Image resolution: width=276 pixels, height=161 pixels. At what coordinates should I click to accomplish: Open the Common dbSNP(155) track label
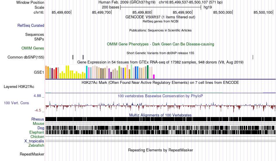(26, 57)
